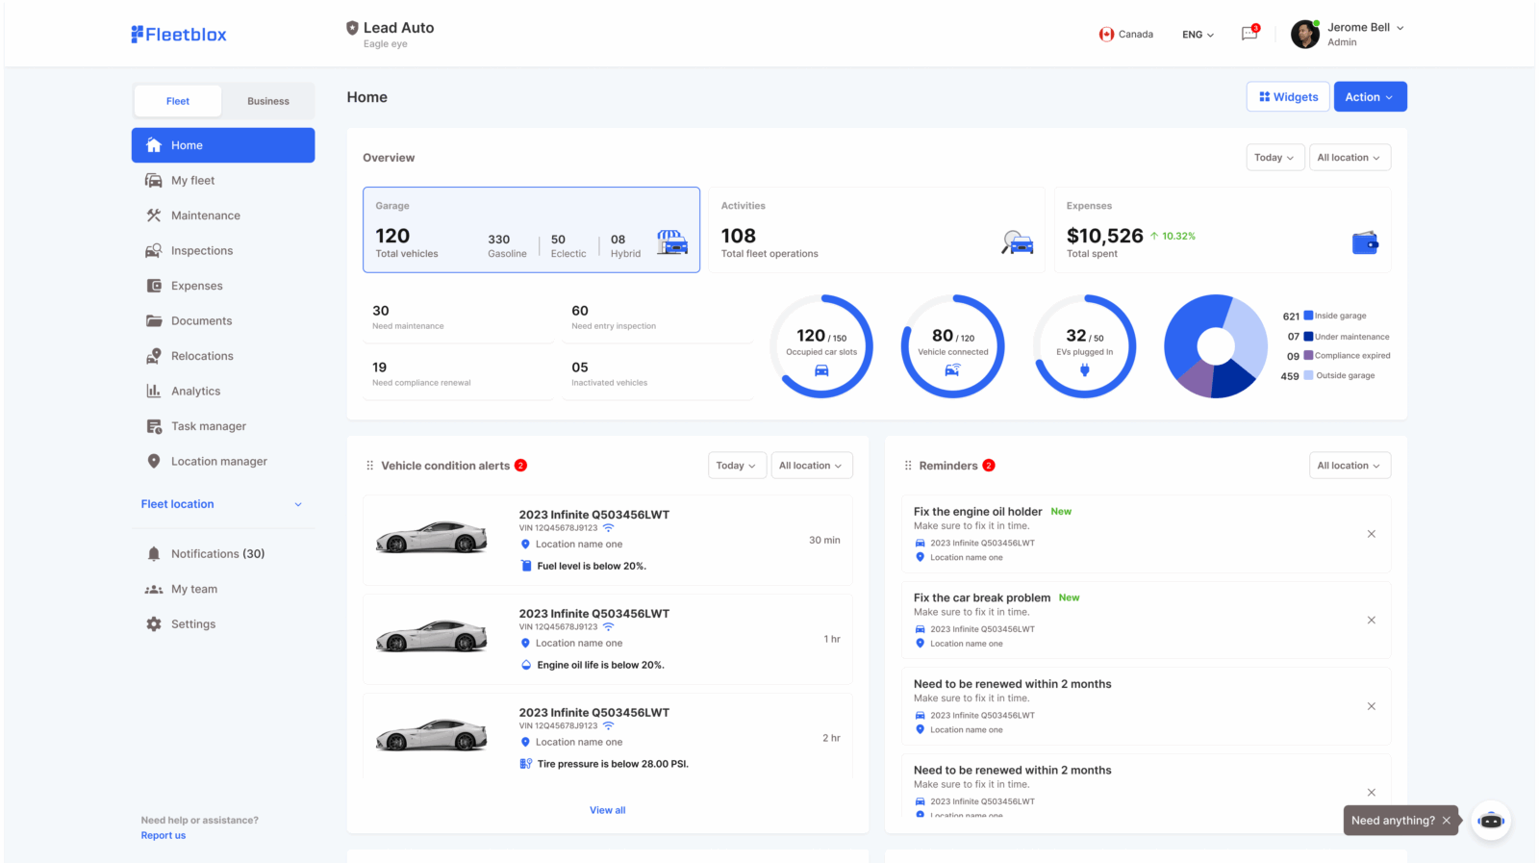Close the 'Need anything?' tooltip
This screenshot has height=863, width=1539.
click(1446, 821)
